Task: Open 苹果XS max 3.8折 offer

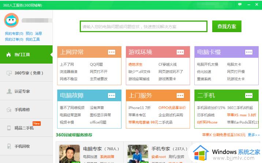Action: coord(242,115)
